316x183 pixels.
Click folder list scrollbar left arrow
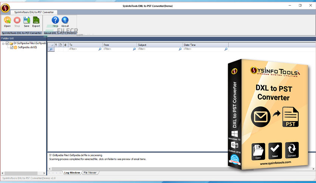point(2,173)
